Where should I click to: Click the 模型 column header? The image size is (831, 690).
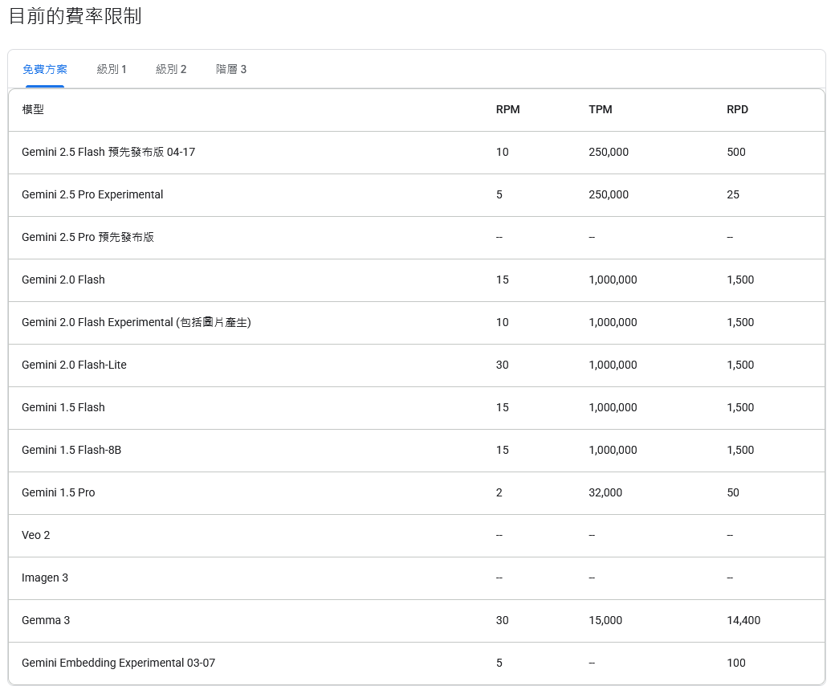coord(33,109)
